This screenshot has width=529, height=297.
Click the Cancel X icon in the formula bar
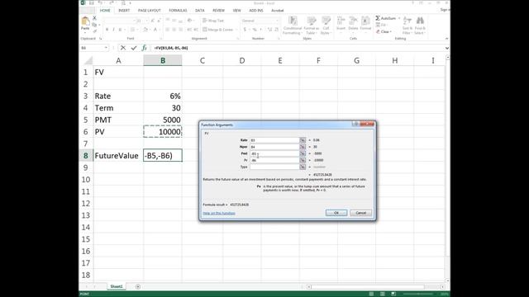123,48
